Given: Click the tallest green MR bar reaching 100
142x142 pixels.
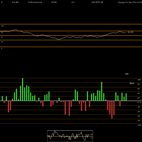Looking at the screenshot, I should pos(23,89).
